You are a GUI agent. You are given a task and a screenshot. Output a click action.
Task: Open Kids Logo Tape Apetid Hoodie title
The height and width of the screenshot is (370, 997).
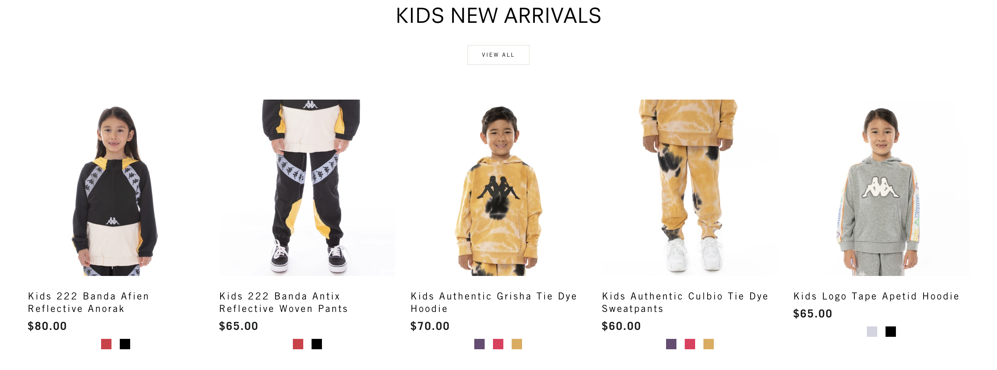877,296
